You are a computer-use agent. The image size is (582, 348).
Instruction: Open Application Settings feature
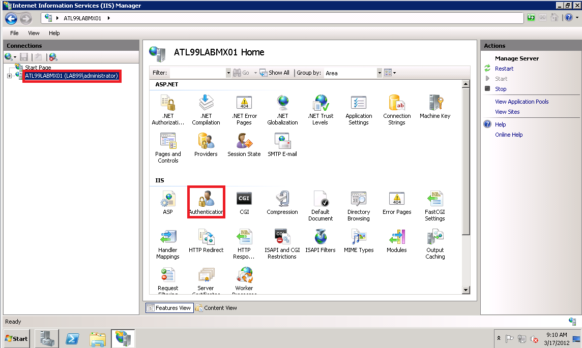point(359,110)
